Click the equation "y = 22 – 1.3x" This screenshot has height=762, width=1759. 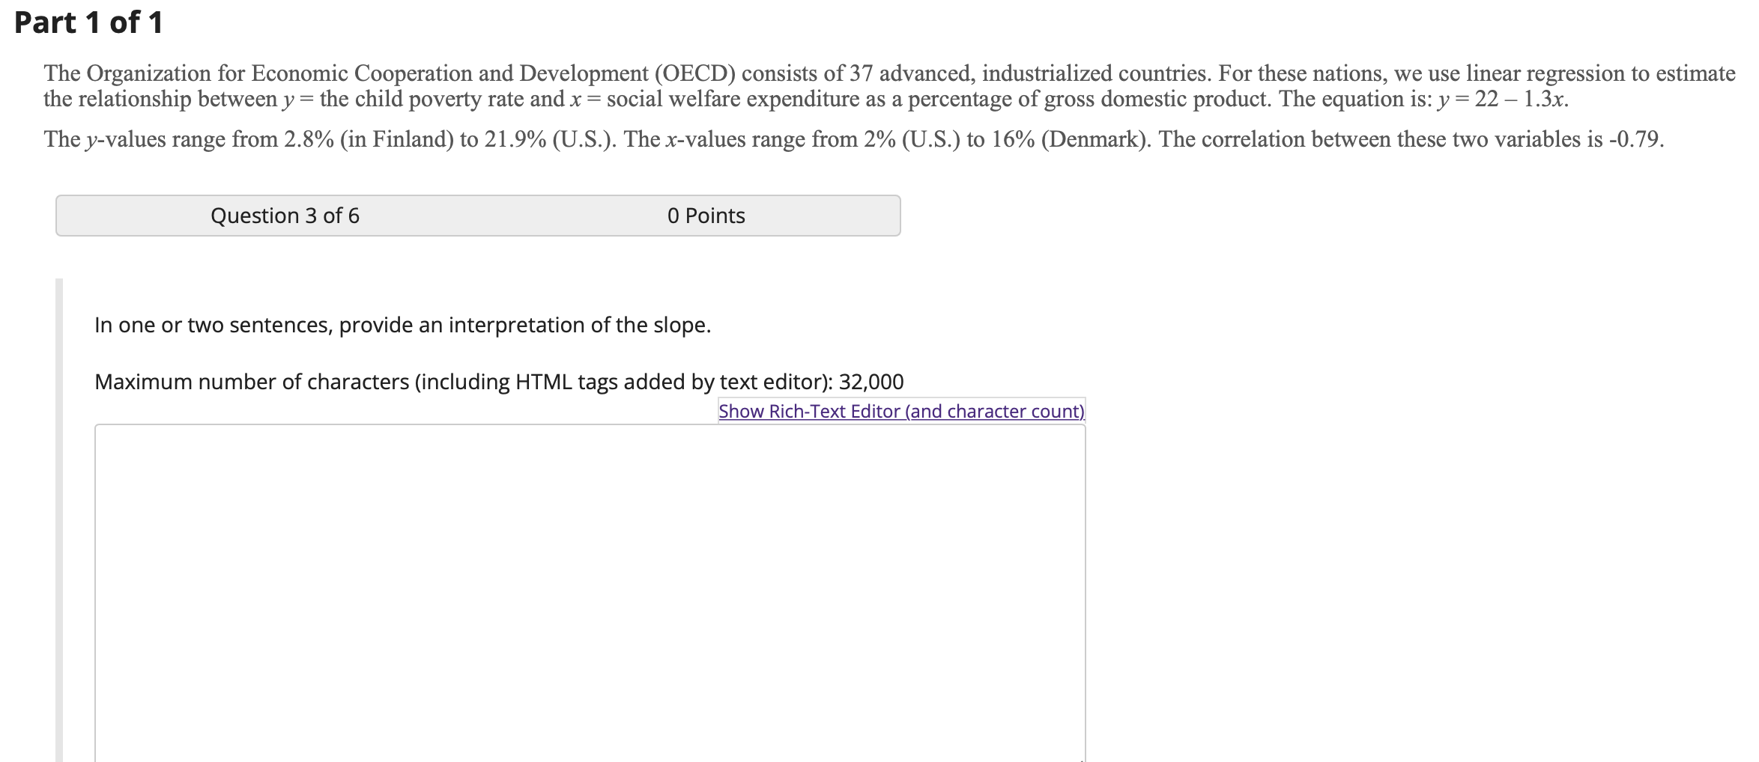point(1501,100)
